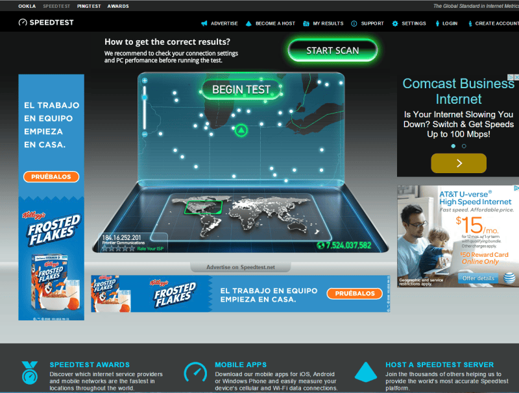Click the Offer details button on AT&T ad

(x=478, y=278)
